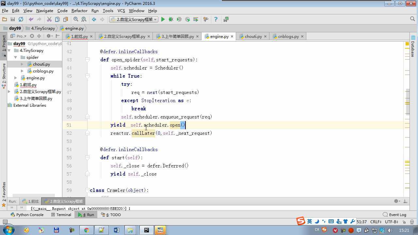Expand the engine.py tree node
418x235 pixels.
pyautogui.click(x=15, y=78)
